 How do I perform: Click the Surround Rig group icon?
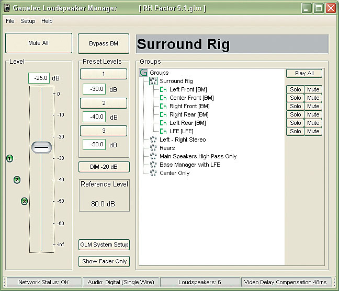[153, 81]
